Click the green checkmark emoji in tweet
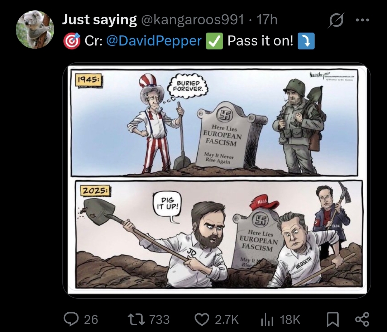Viewport: 387px width, 332px height. coord(215,41)
